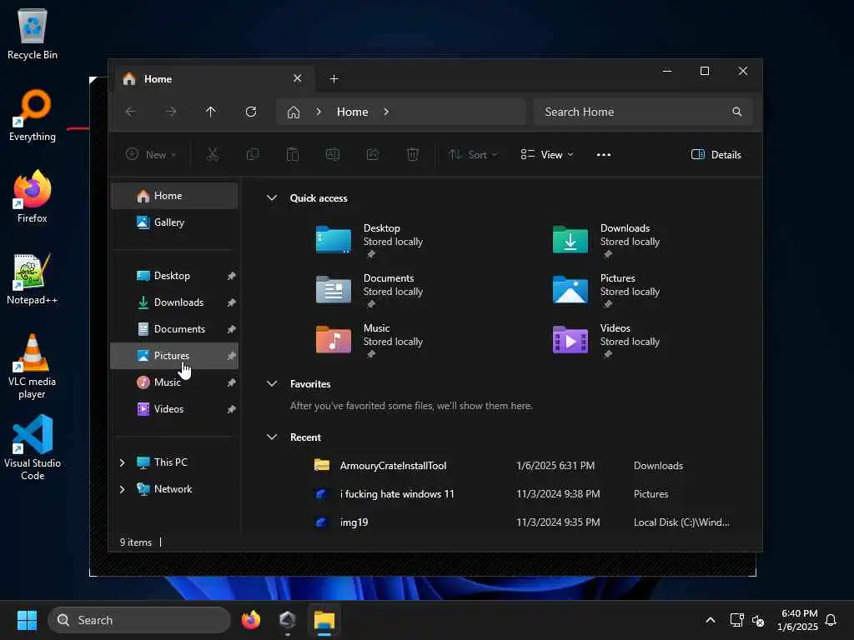This screenshot has height=640, width=854.
Task: Click the Notepad++ desktop shortcut
Action: click(33, 279)
